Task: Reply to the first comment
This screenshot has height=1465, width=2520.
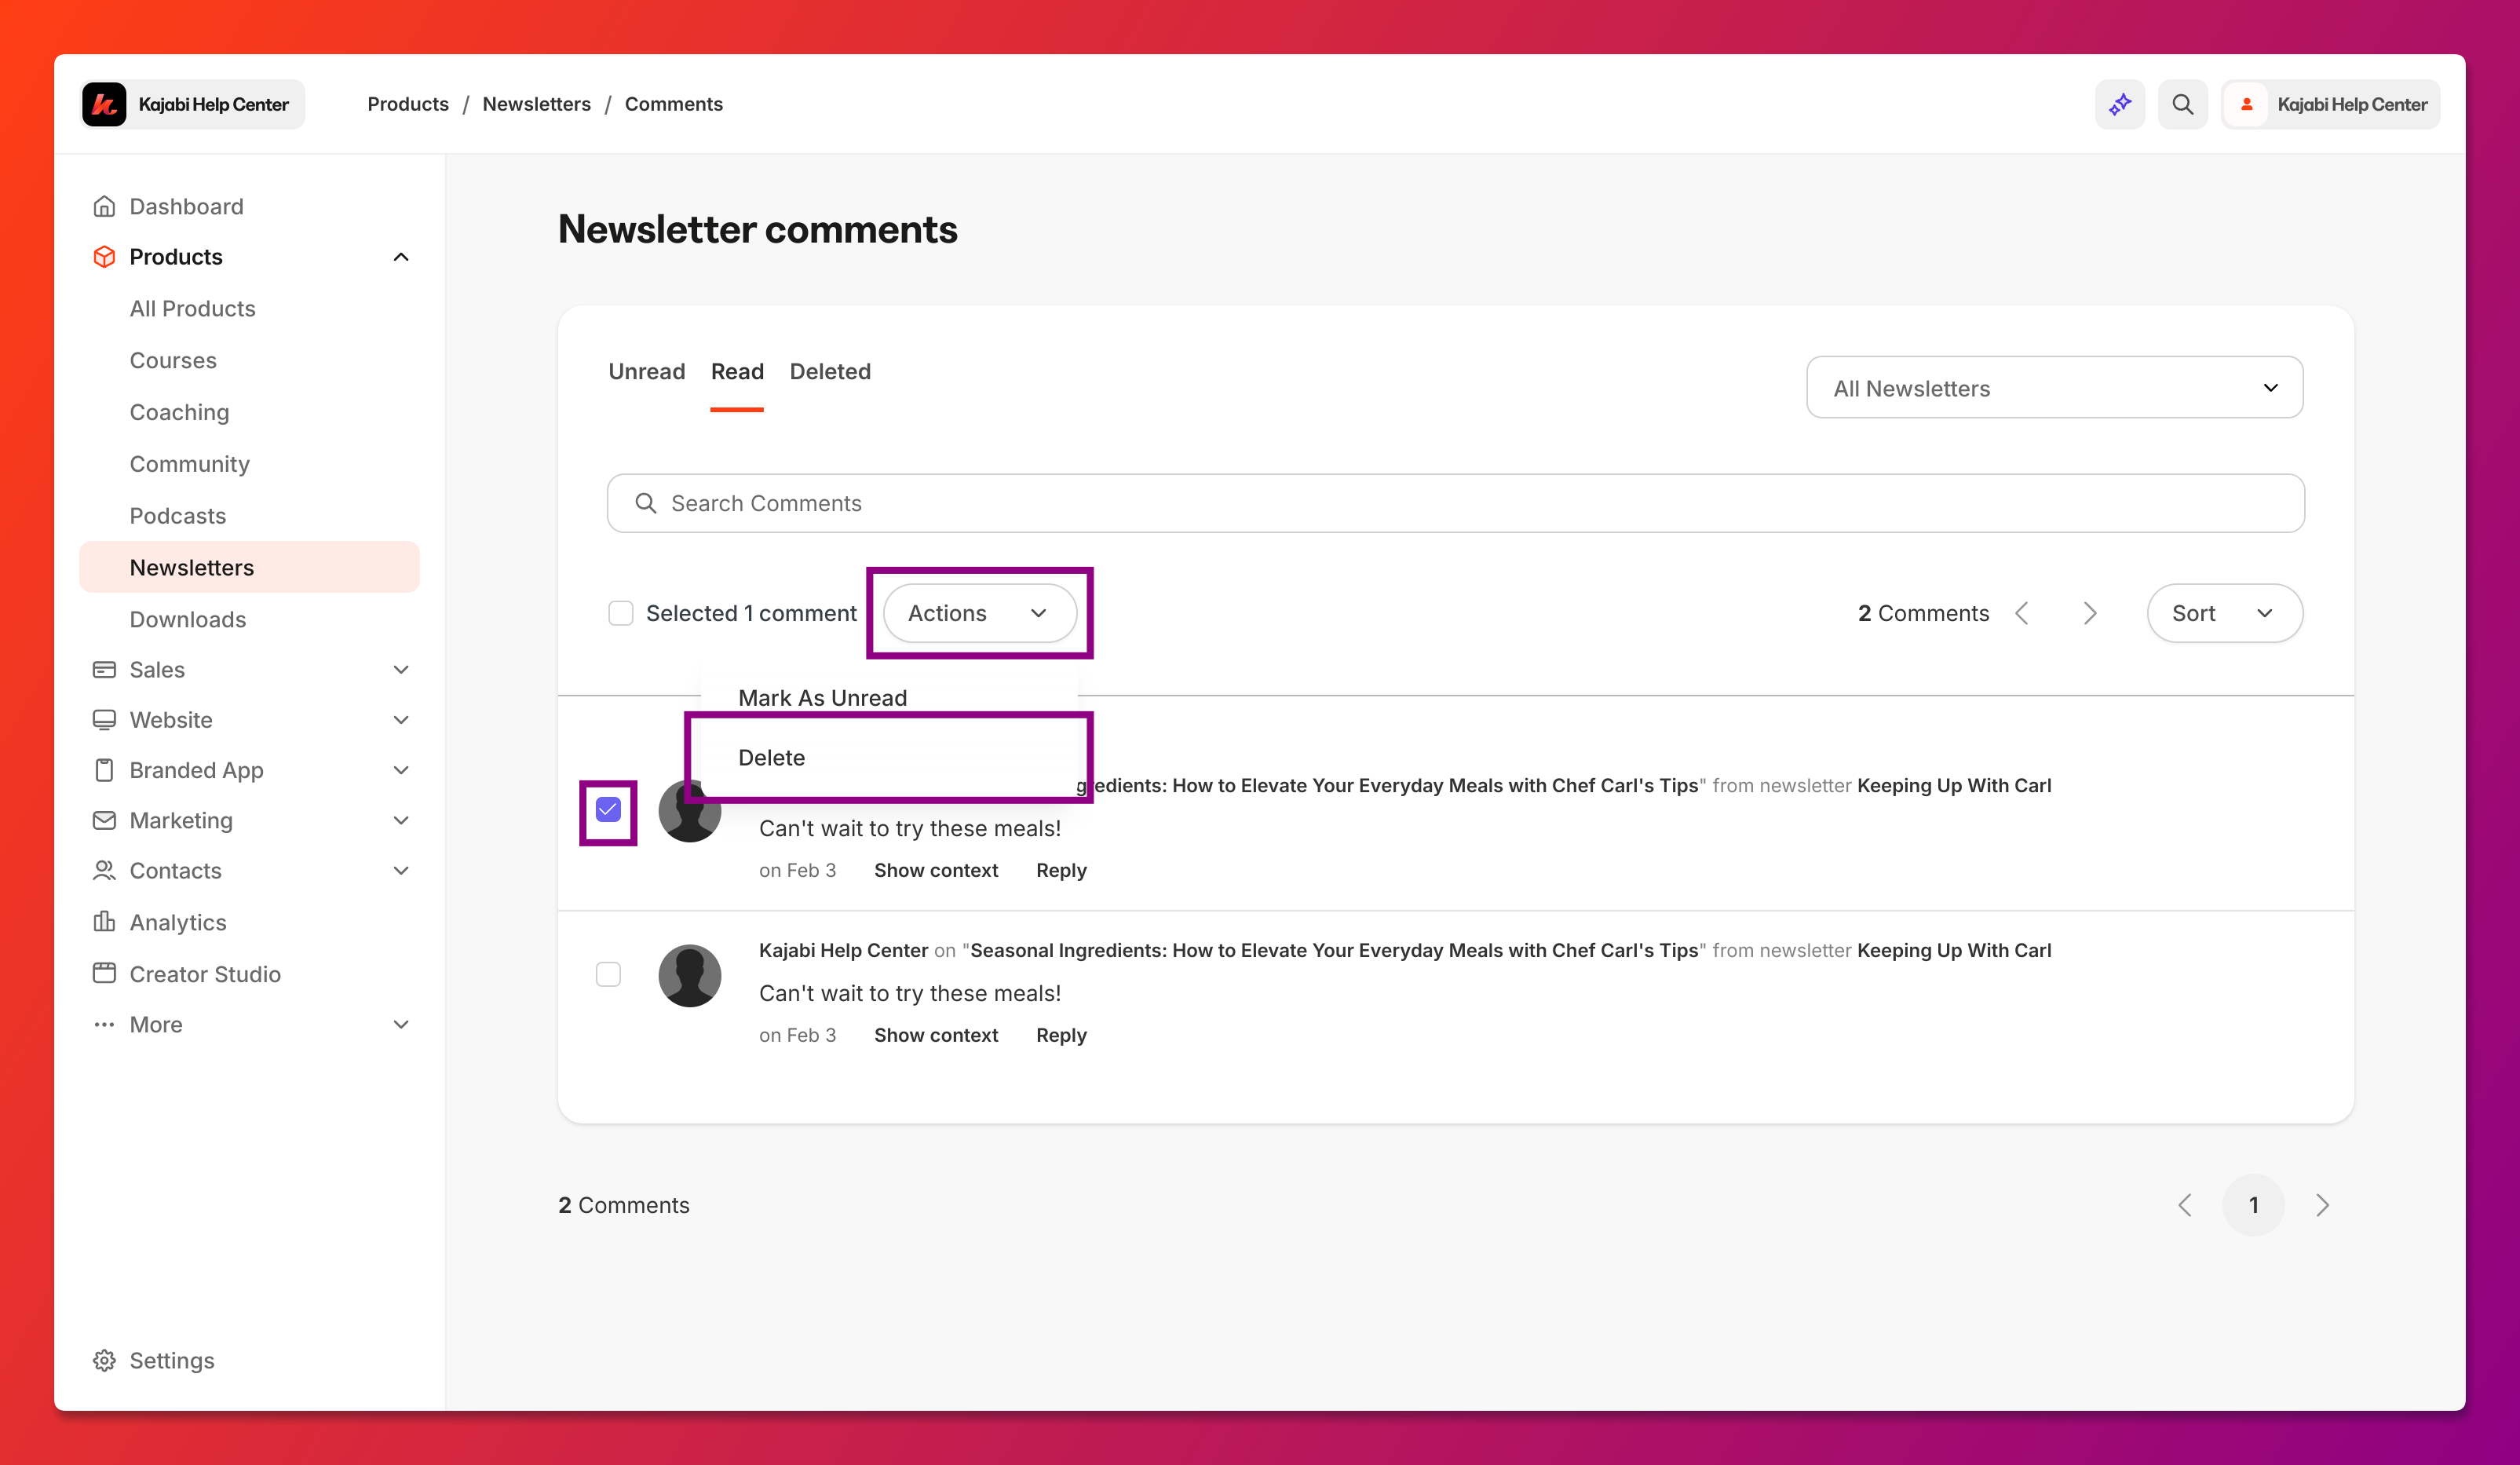Action: (x=1061, y=871)
